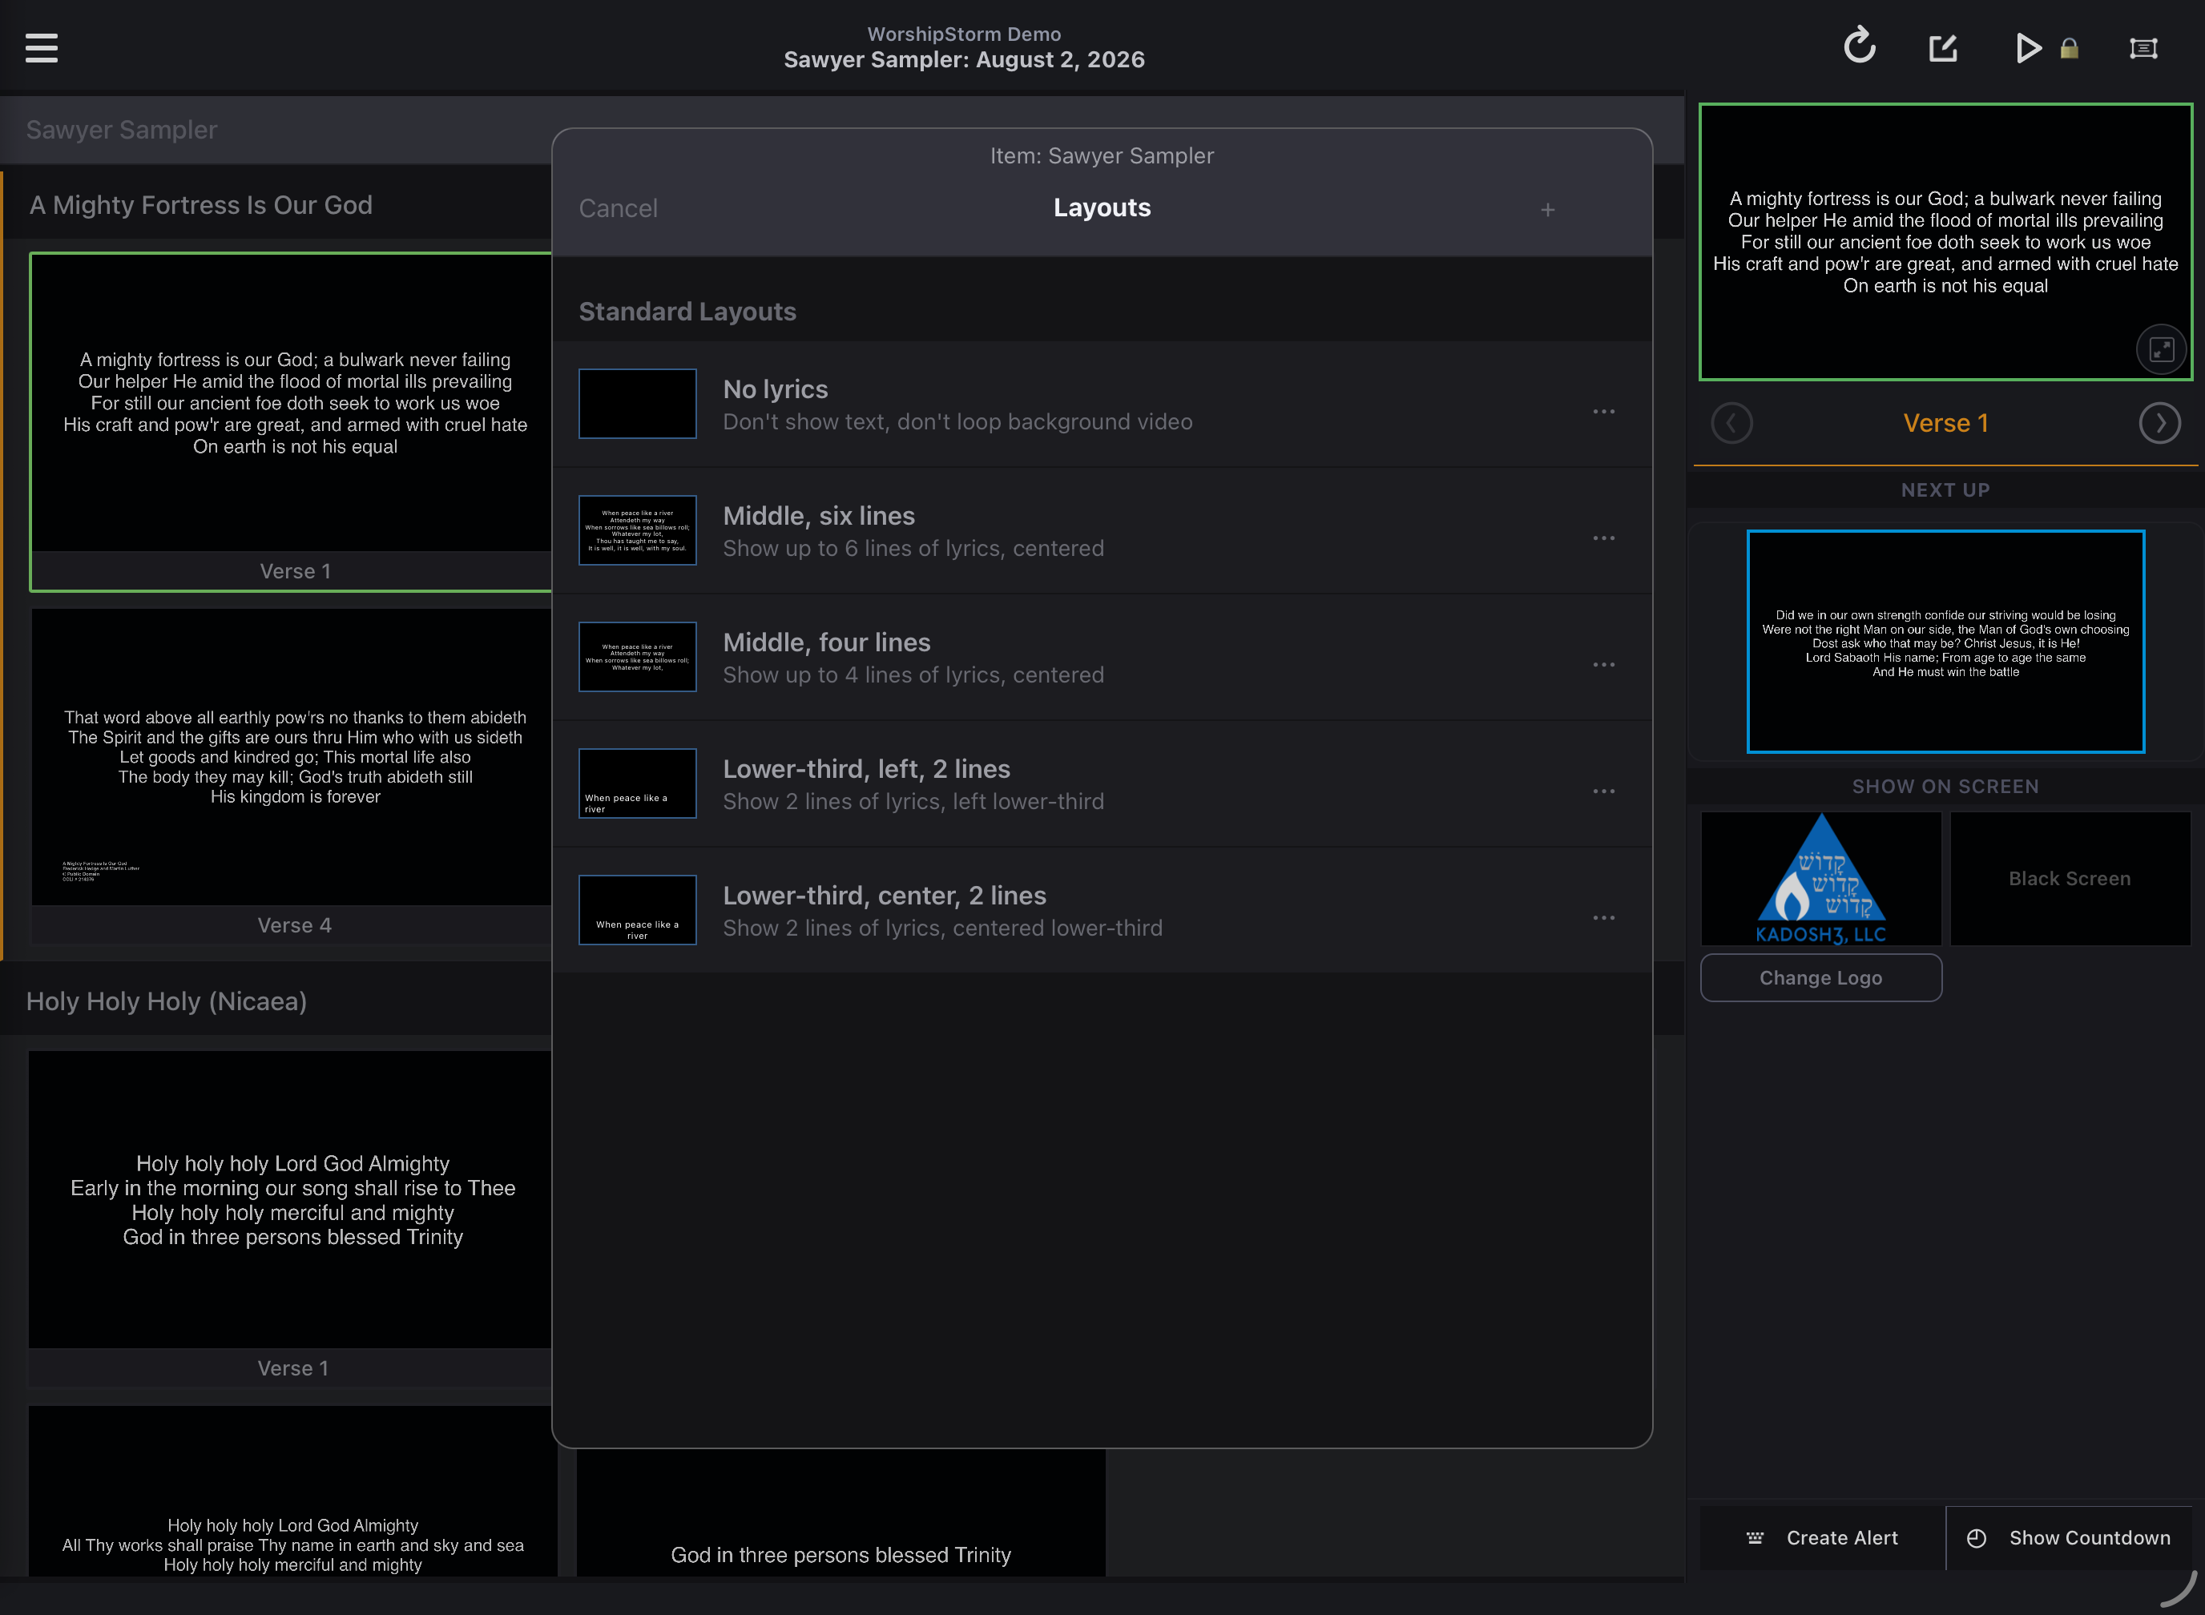This screenshot has width=2205, height=1615.
Task: Click the No lyrics black thumbnail
Action: [638, 404]
